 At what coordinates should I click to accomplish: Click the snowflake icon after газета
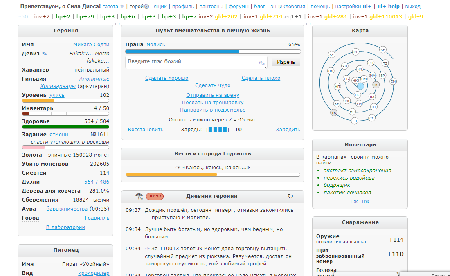pyautogui.click(x=122, y=7)
